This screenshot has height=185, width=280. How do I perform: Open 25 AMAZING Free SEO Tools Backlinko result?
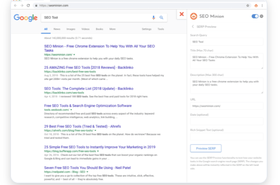pos(89,67)
